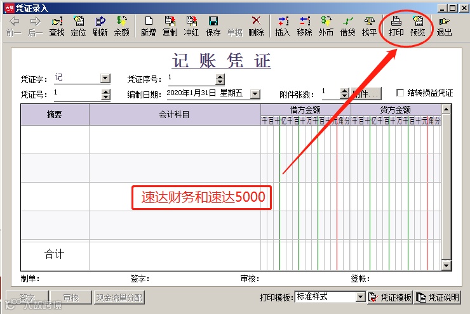Click the 合计 total row label

coord(54,254)
